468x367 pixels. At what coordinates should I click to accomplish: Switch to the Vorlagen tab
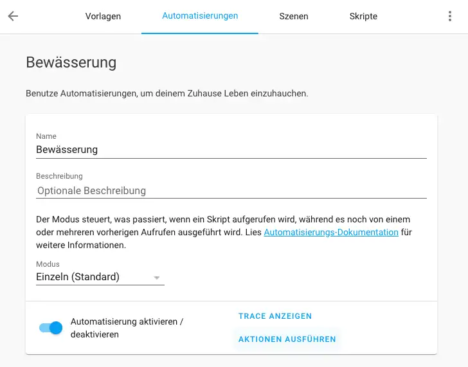coord(103,16)
